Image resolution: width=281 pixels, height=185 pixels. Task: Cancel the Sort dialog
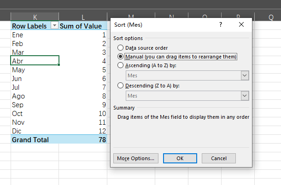click(219, 158)
